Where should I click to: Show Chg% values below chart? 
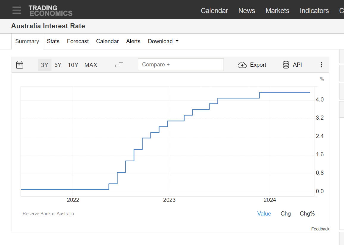pos(307,214)
